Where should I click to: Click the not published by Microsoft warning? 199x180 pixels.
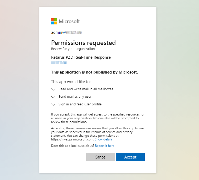pyautogui.click(x=94, y=72)
